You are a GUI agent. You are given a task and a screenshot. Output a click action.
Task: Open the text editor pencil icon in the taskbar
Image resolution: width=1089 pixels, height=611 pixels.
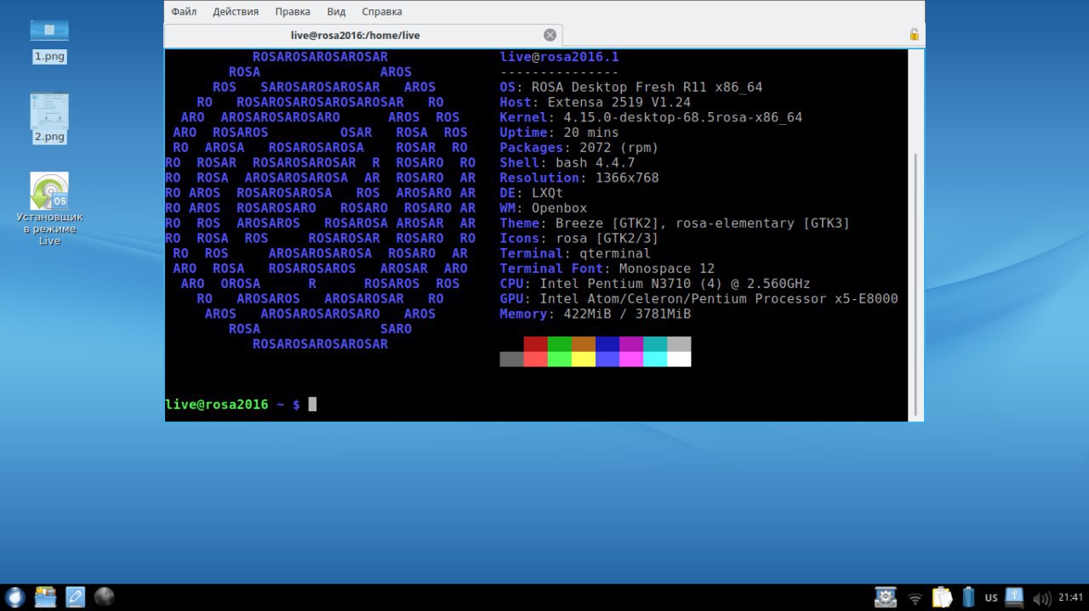75,597
